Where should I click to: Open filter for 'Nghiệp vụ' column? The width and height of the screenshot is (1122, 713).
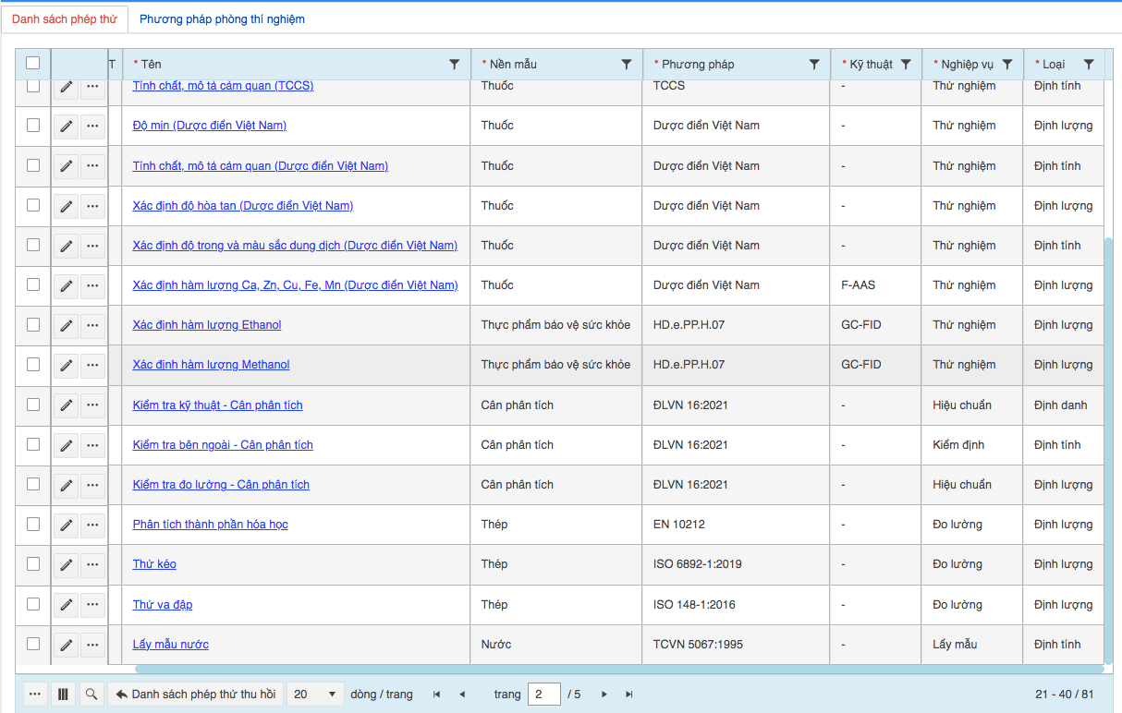pos(1007,65)
